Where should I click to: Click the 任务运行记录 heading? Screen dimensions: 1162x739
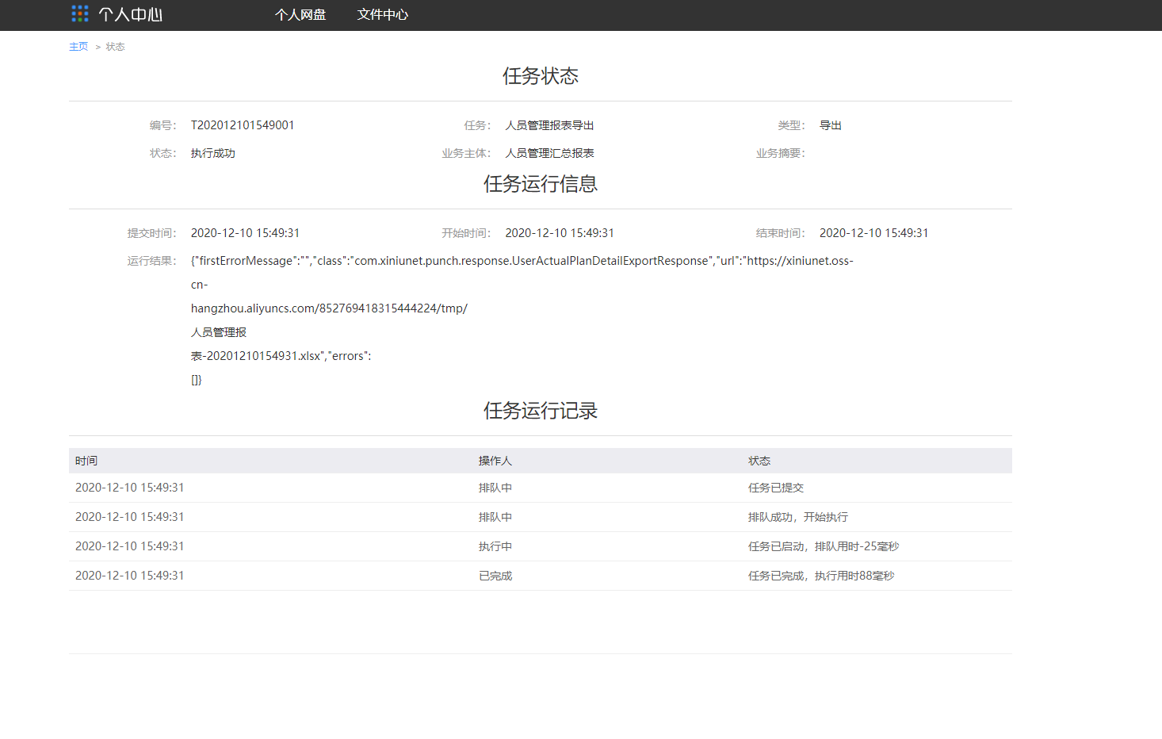541,411
